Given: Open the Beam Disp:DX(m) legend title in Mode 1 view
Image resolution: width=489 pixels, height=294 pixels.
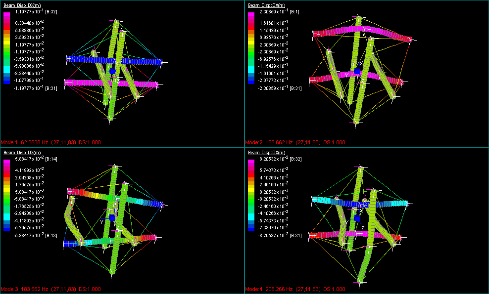Looking at the screenshot, I should 22,5.
